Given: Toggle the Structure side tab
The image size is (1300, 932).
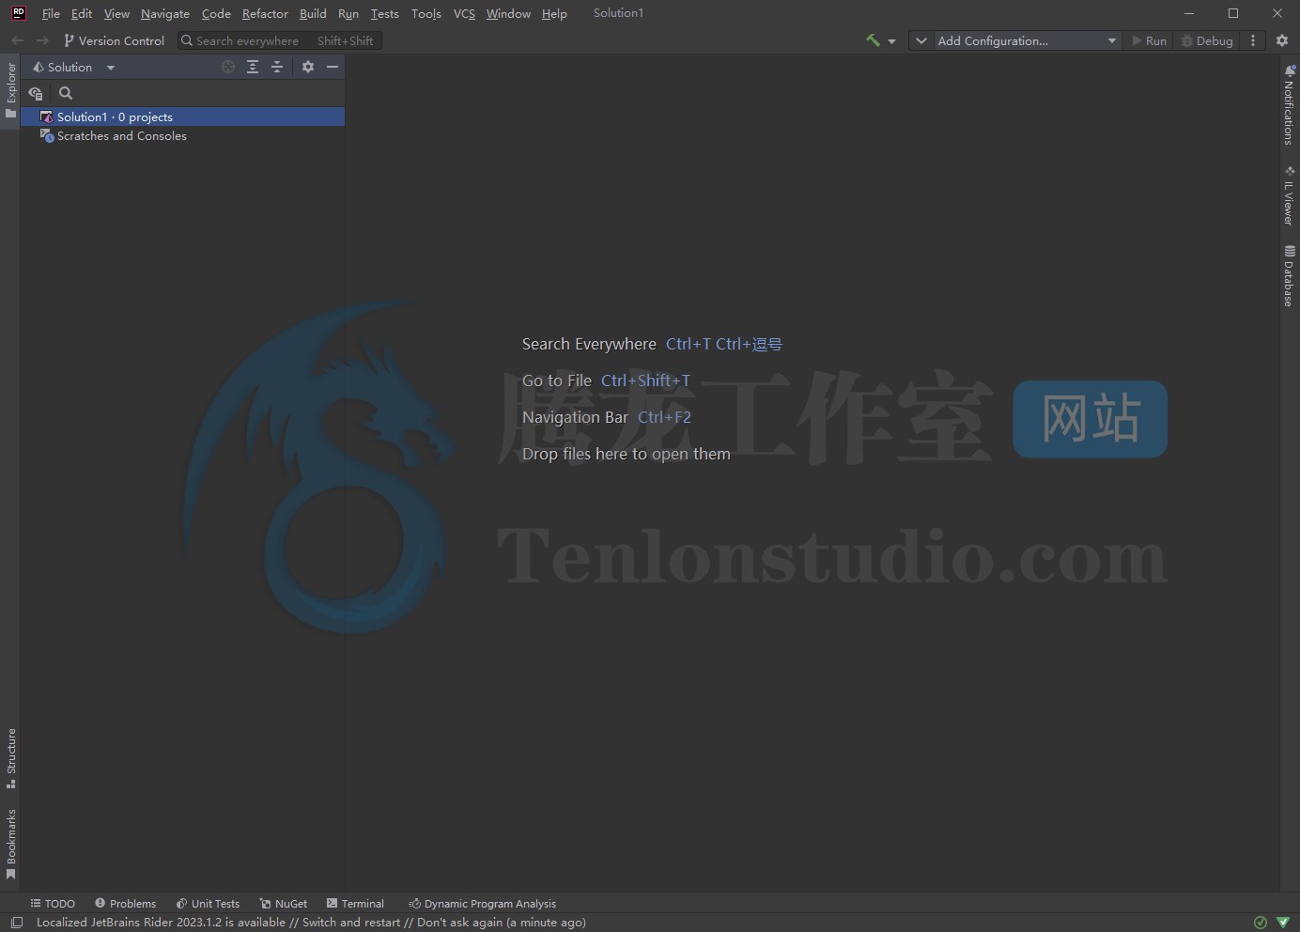Looking at the screenshot, I should [x=10, y=758].
